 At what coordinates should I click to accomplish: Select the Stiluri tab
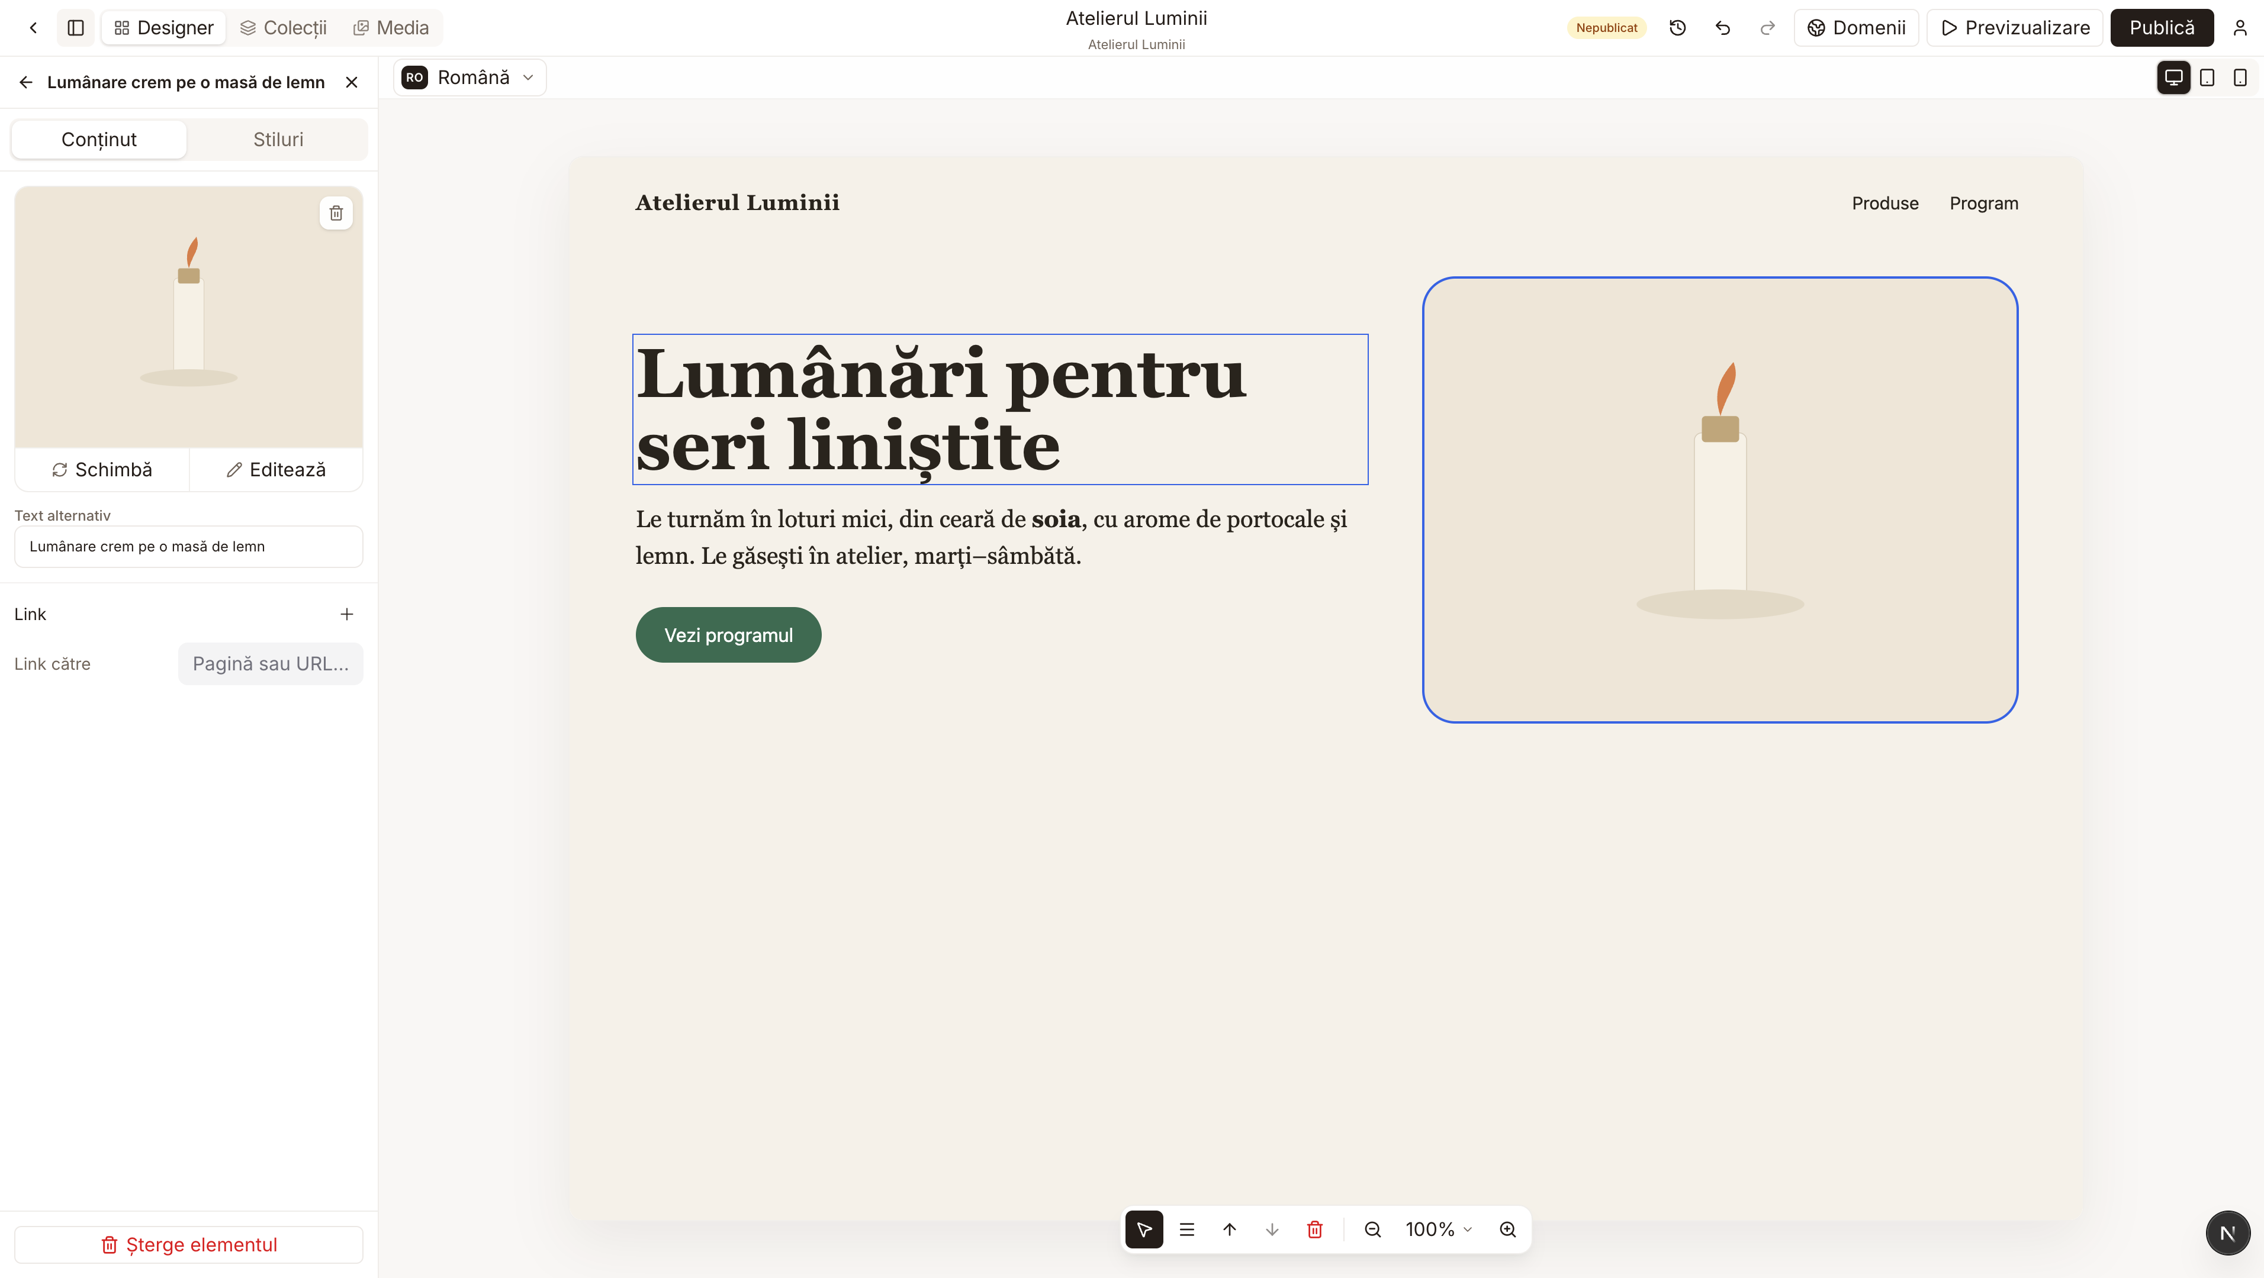(x=278, y=140)
